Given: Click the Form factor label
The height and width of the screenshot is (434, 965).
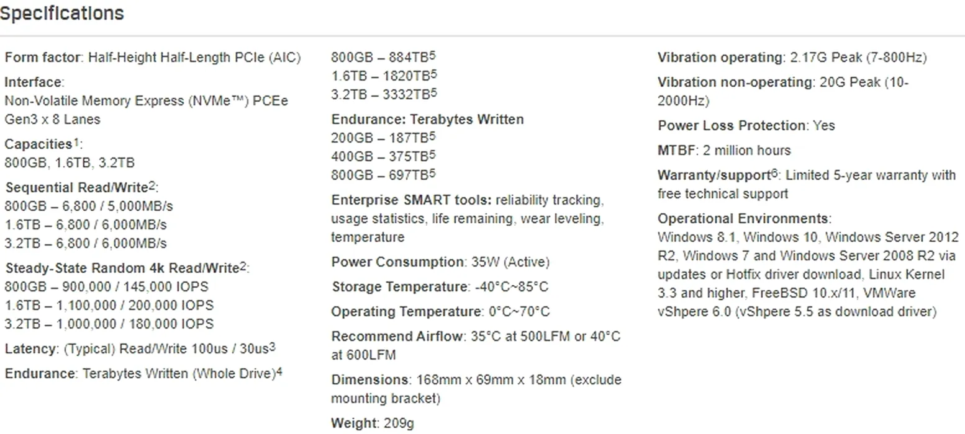Looking at the screenshot, I should coord(43,58).
